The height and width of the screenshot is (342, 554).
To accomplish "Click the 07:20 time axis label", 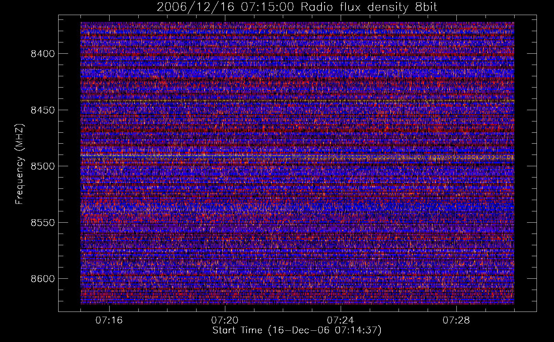I will click(225, 320).
